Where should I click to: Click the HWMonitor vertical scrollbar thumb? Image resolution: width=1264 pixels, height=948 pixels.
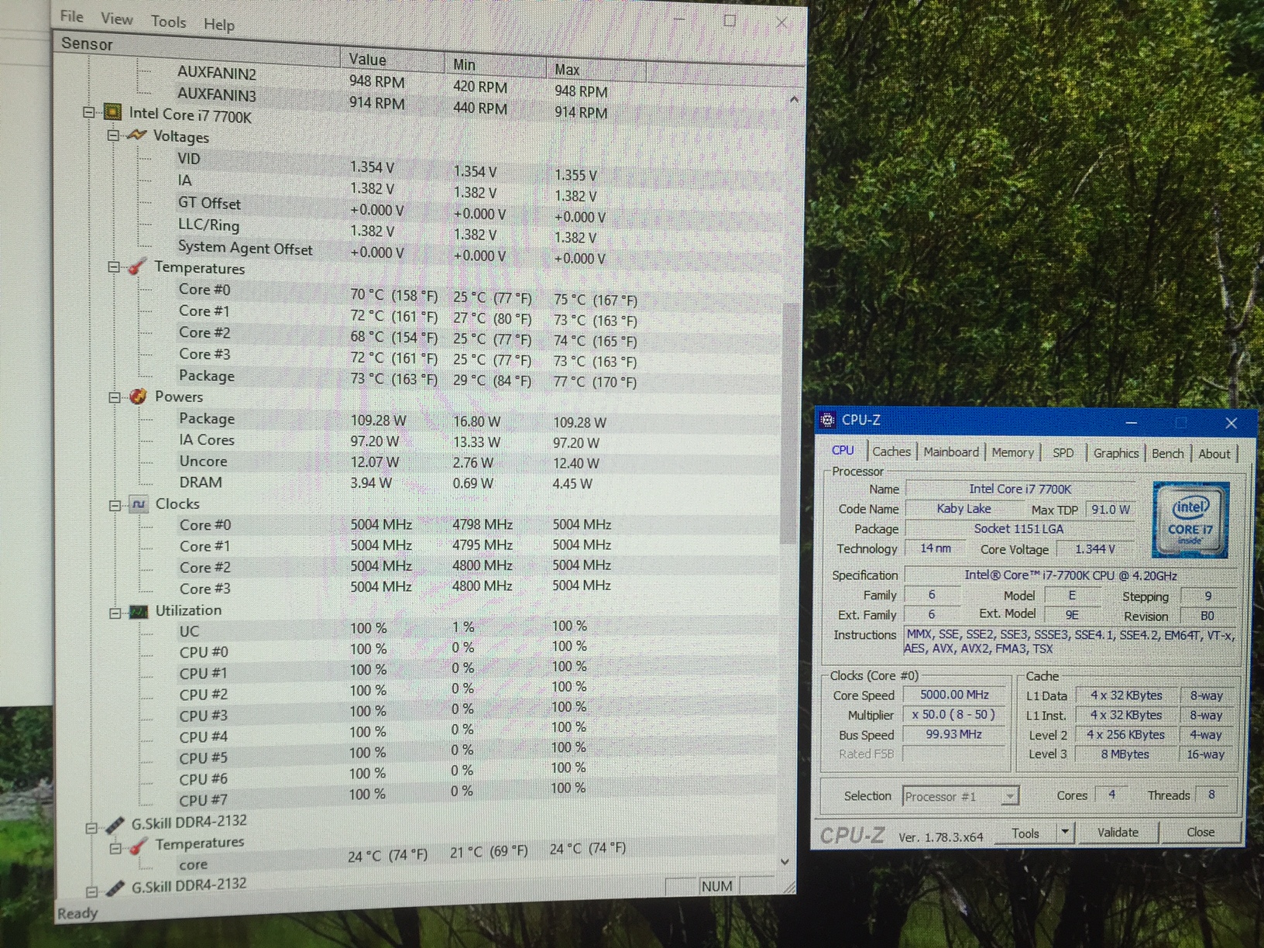pyautogui.click(x=788, y=422)
